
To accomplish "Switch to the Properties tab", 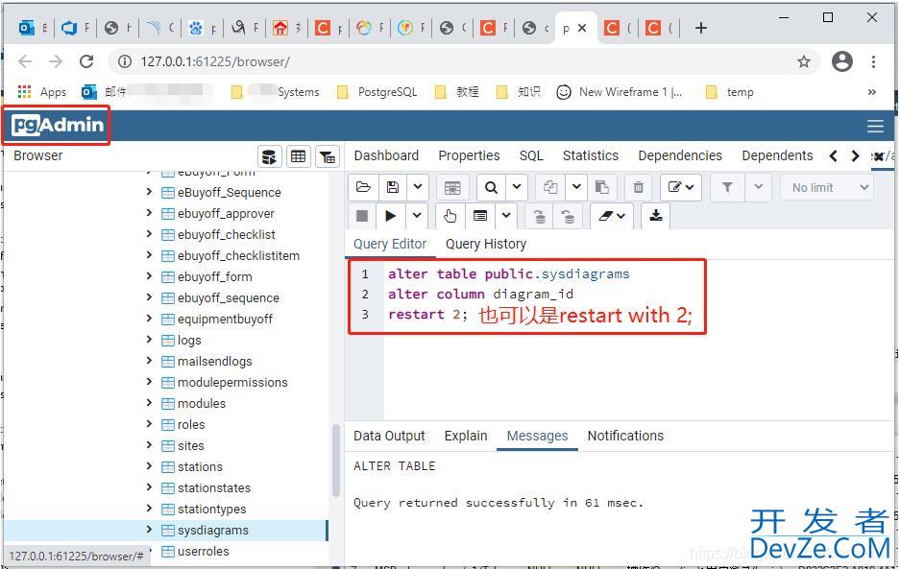I will 469,155.
